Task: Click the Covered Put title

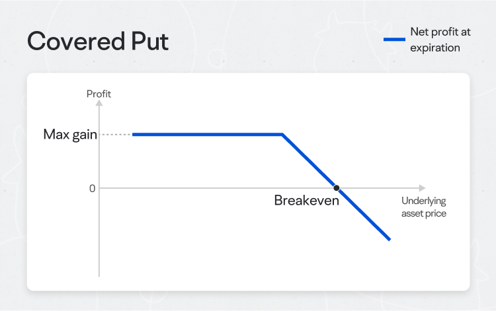Action: pyautogui.click(x=98, y=42)
